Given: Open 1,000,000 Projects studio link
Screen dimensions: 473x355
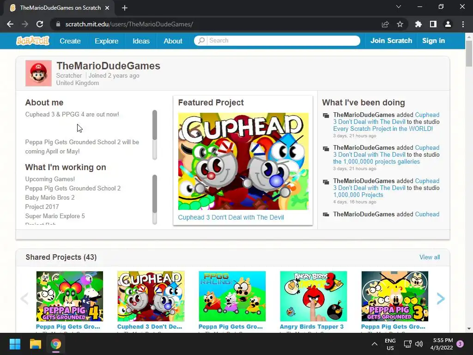Looking at the screenshot, I should 358,195.
